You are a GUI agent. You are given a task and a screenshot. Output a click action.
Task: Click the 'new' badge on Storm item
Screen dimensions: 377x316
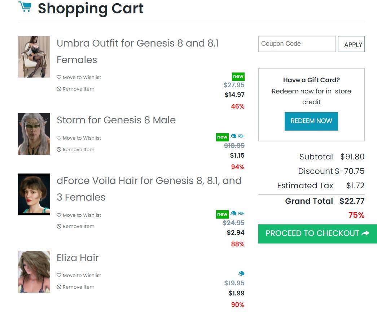222,137
